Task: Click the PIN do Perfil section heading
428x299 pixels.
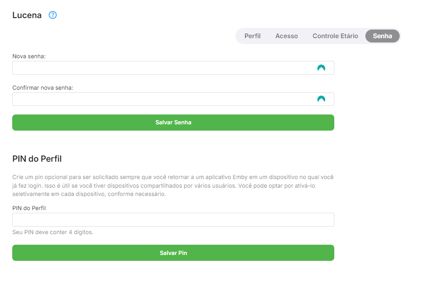Action: [x=37, y=159]
